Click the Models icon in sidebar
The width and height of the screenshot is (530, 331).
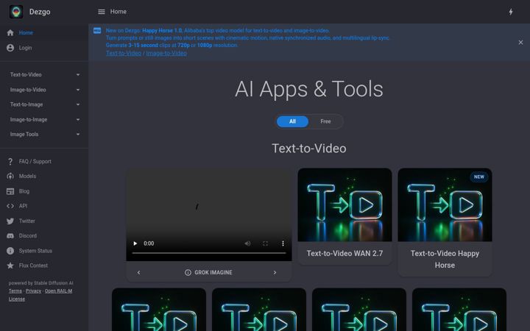10,177
